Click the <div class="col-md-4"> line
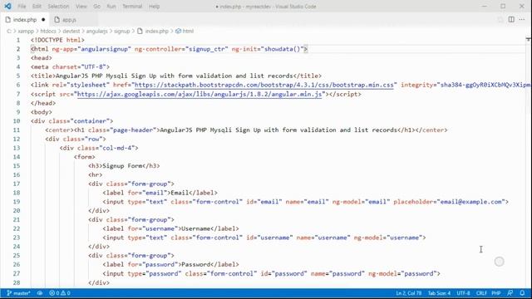 coord(99,148)
